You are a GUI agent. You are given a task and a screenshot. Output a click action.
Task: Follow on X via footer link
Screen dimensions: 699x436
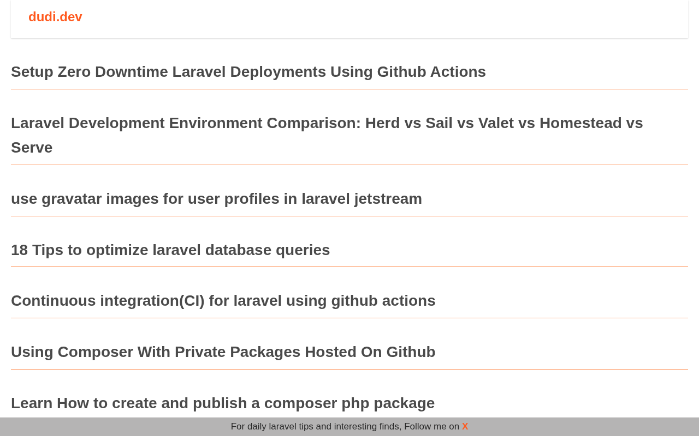(x=465, y=427)
